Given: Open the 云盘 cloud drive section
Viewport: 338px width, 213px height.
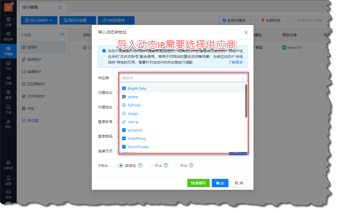Looking at the screenshot, I should coord(8,80).
